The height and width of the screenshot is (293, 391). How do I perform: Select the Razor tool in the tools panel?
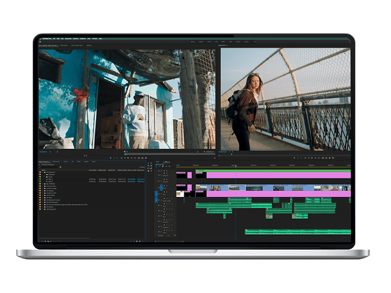coord(152,166)
